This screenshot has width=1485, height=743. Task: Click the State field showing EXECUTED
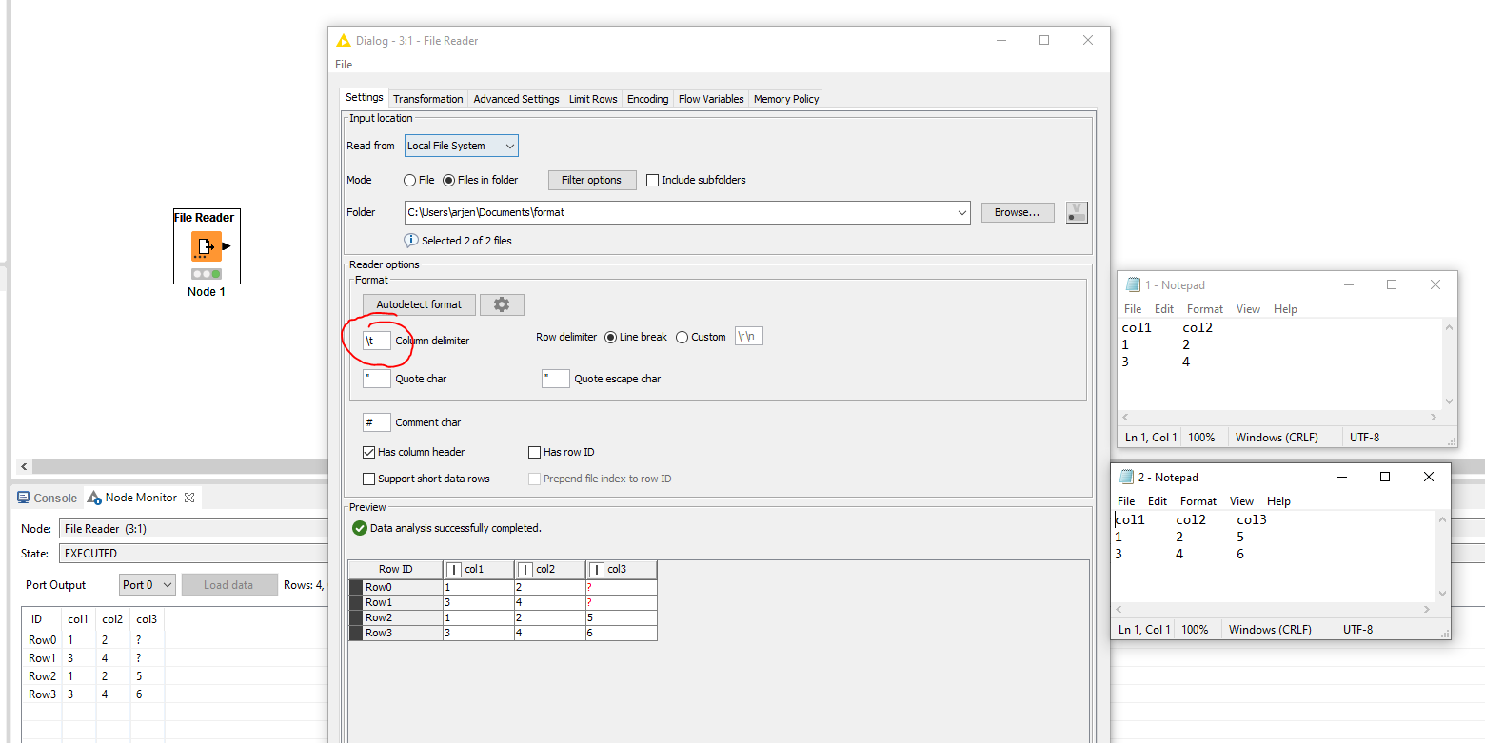coord(192,553)
